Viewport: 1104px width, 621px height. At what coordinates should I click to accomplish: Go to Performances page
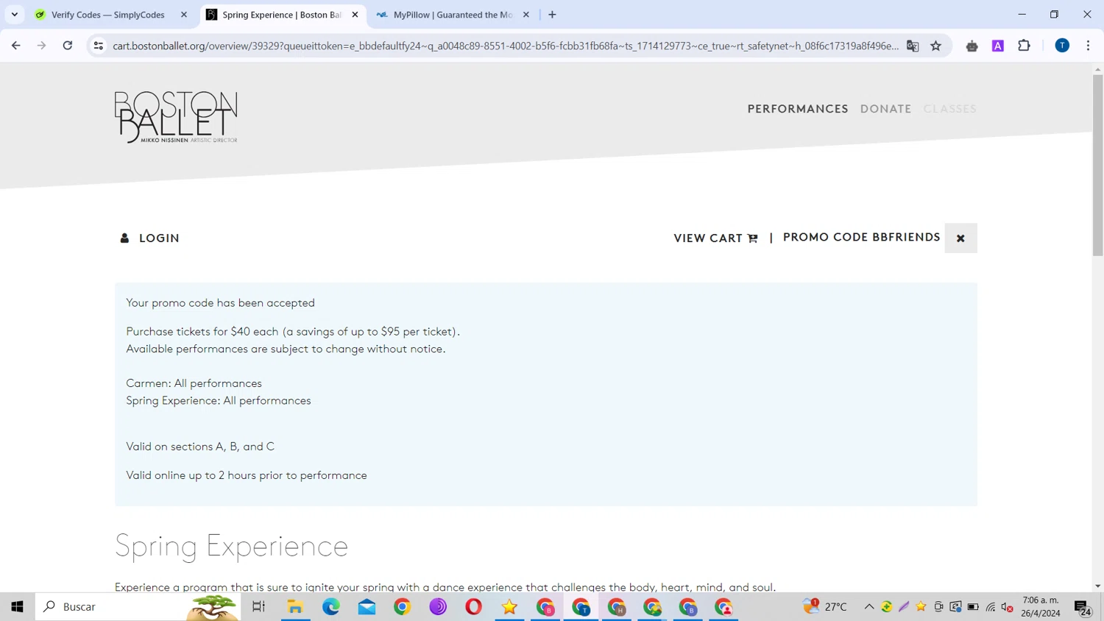[798, 109]
